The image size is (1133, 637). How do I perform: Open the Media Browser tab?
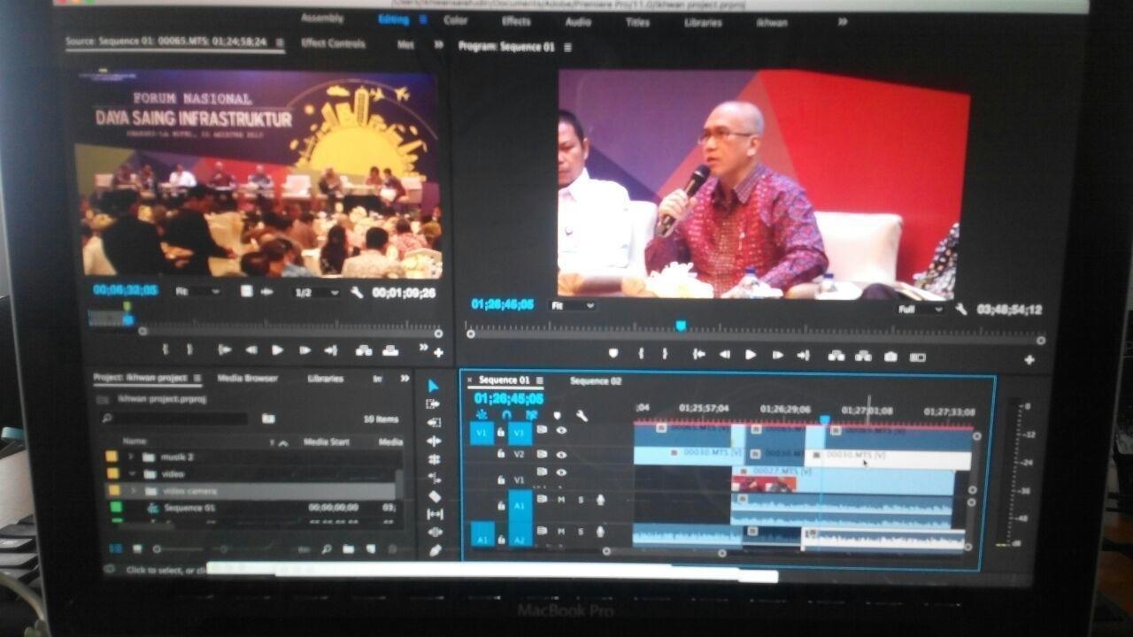(x=247, y=378)
